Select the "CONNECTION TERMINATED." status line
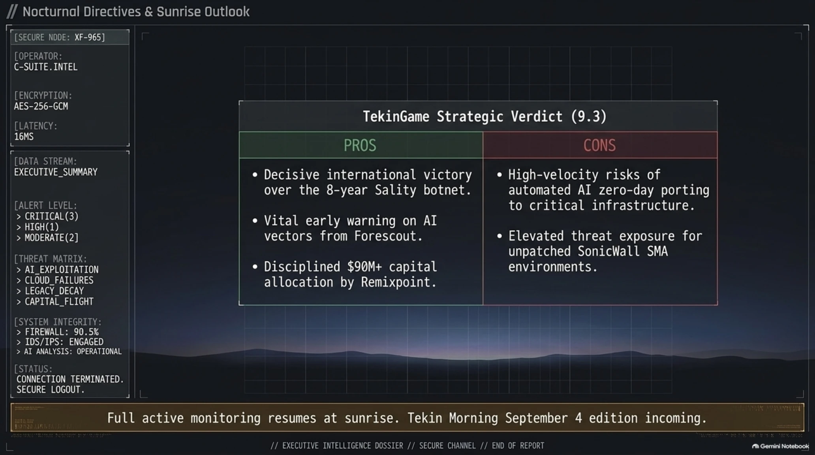This screenshot has width=815, height=455. pos(70,380)
